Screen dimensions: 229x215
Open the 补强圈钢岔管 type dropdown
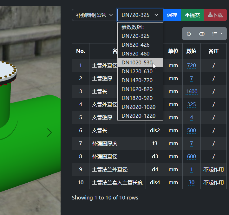click(95, 15)
